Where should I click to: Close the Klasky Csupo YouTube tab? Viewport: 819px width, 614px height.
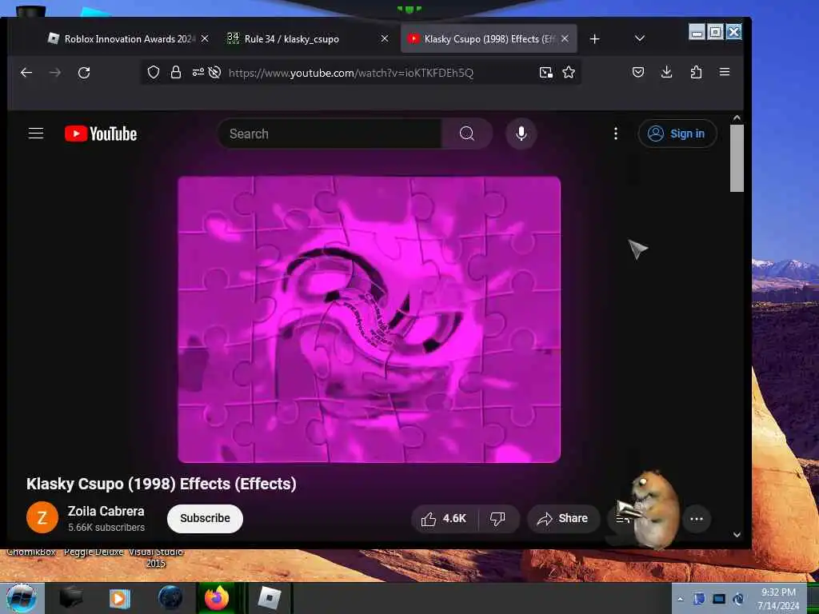565,38
